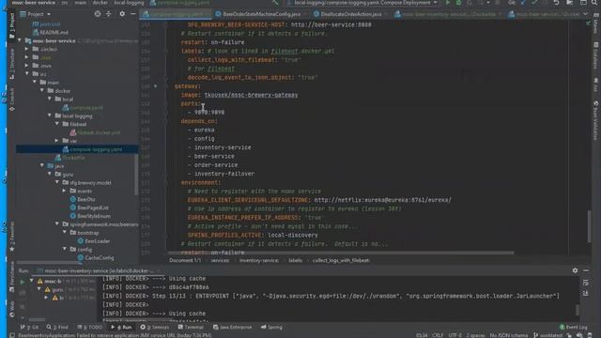Click UTF-8 encoding in status bar

pos(455,335)
